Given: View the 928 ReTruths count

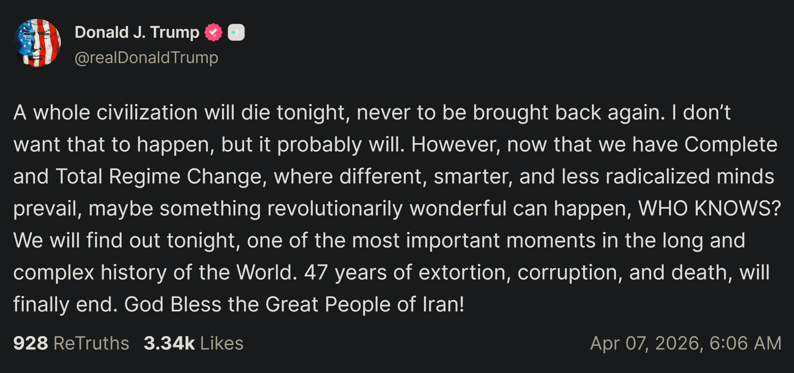Looking at the screenshot, I should point(30,343).
